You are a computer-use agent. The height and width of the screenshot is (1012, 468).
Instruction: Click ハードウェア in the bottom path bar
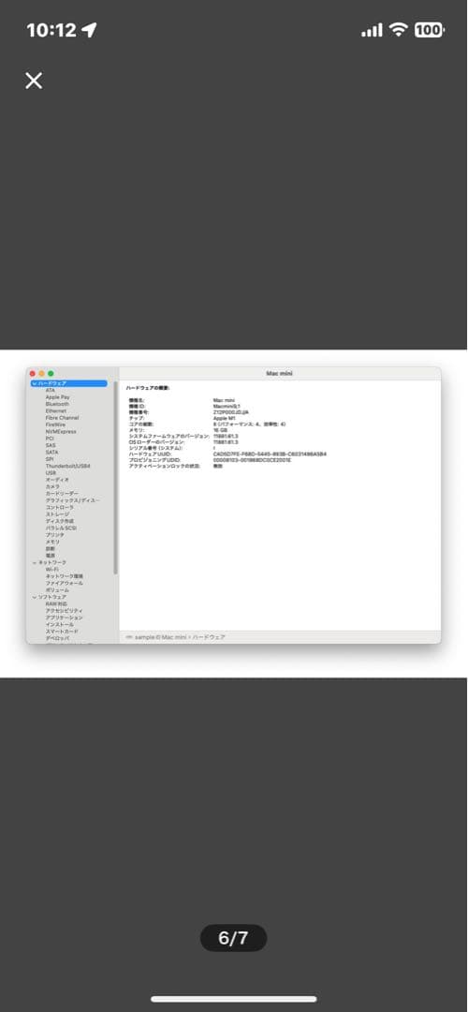pyautogui.click(x=209, y=637)
